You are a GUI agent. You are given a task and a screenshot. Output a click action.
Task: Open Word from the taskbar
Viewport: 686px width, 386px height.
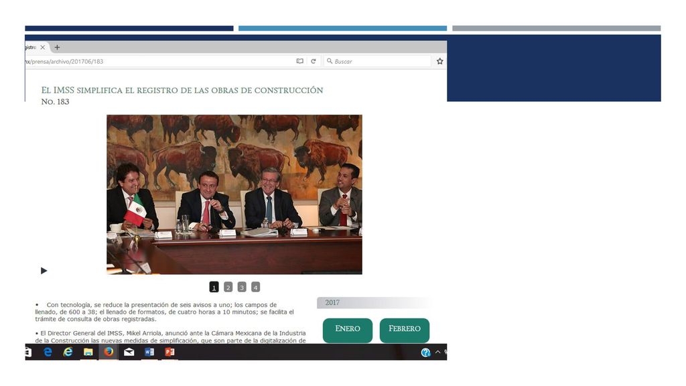pyautogui.click(x=149, y=352)
